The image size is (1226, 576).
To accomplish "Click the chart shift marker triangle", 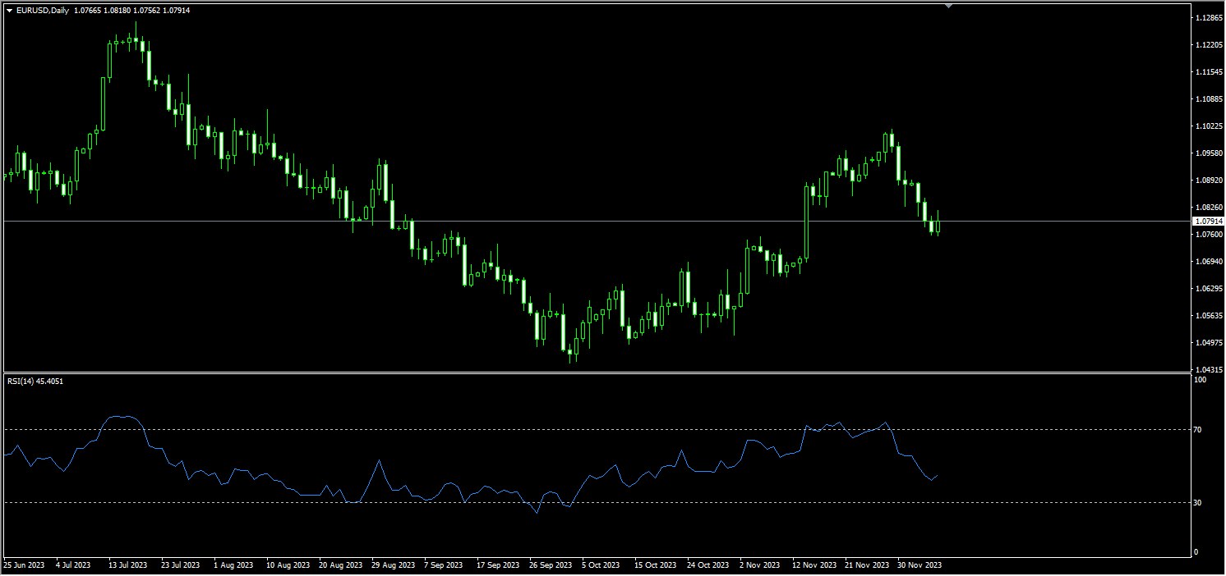I will point(949,6).
